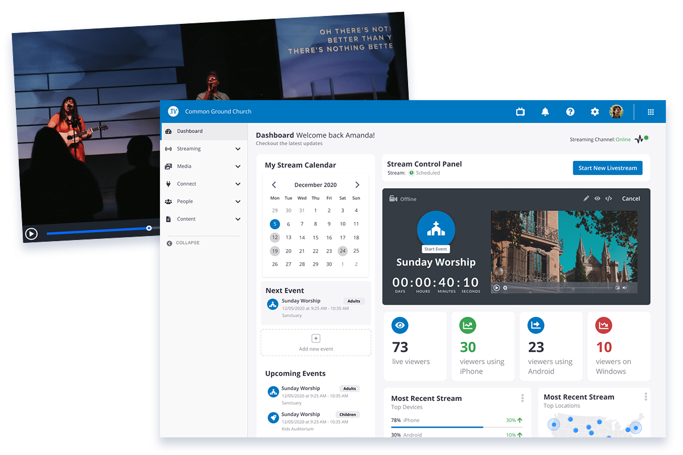Open the Content sidebar item

pos(186,219)
